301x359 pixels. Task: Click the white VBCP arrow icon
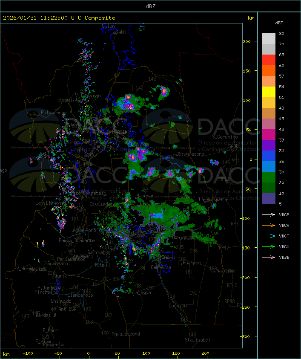pos(269,214)
